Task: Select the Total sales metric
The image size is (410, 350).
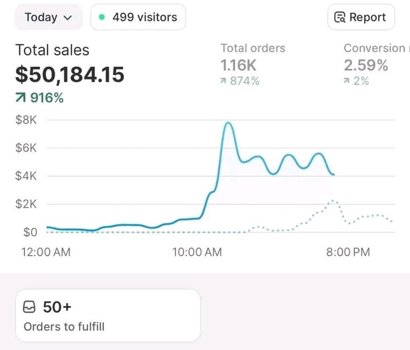Action: pos(52,50)
